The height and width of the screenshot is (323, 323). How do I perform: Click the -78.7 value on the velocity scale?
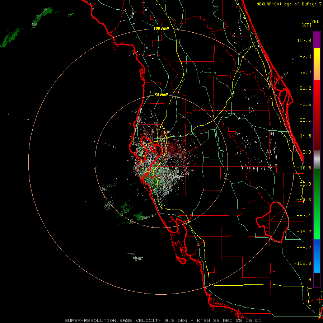(304, 232)
